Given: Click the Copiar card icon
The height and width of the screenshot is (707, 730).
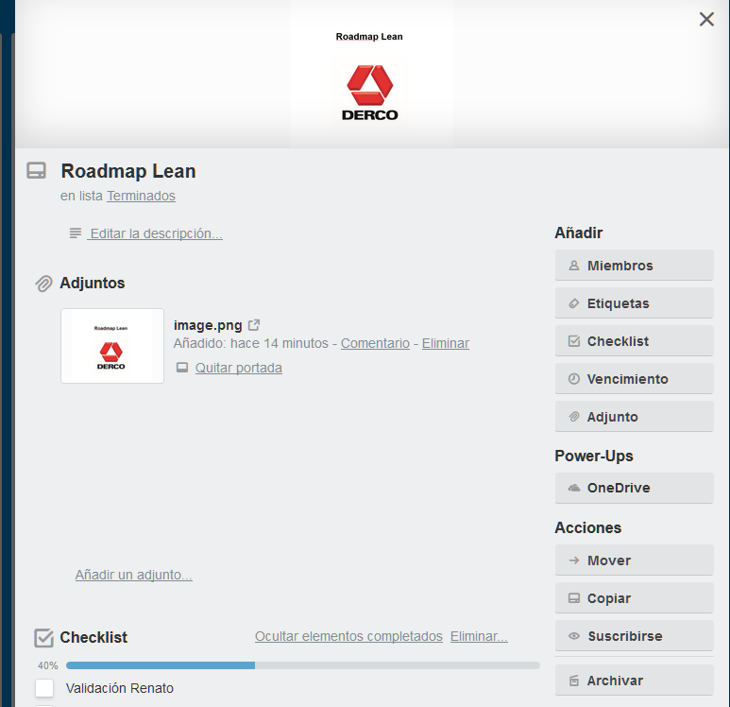Looking at the screenshot, I should pos(574,598).
